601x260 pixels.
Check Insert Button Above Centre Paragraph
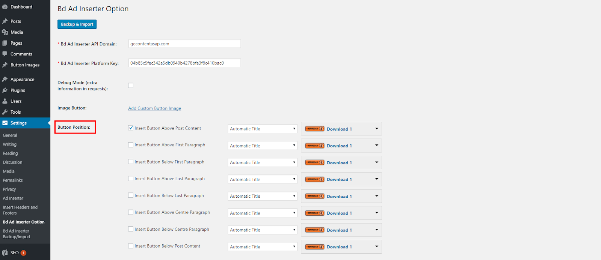click(x=131, y=212)
